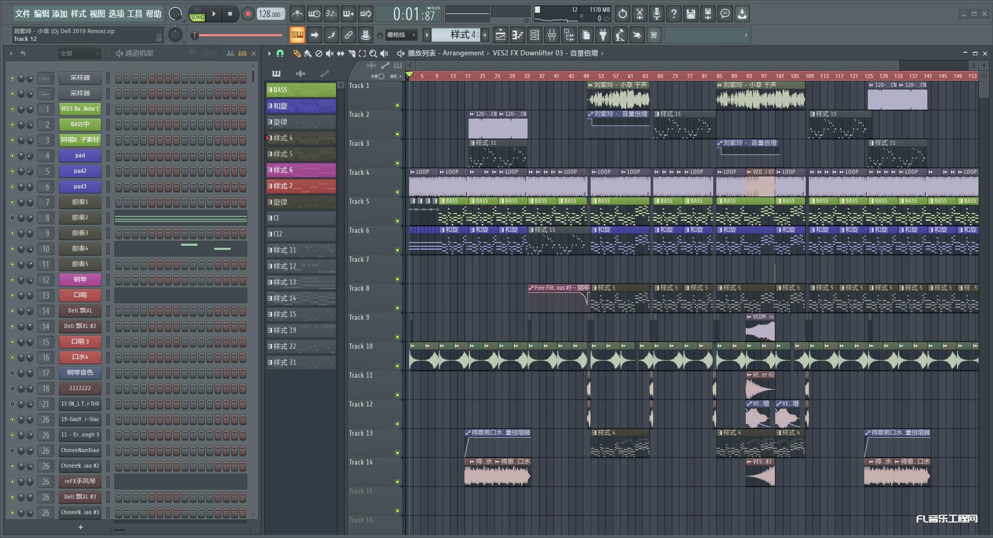Expand arrow after '音量倍增' in playlist title
The height and width of the screenshot is (538, 993).
pos(602,53)
